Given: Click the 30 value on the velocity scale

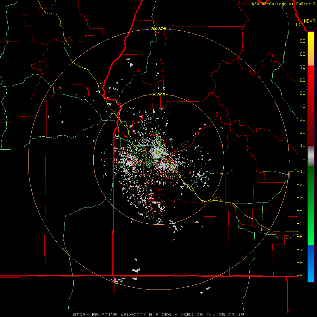Looking at the screenshot, I should [x=303, y=119].
